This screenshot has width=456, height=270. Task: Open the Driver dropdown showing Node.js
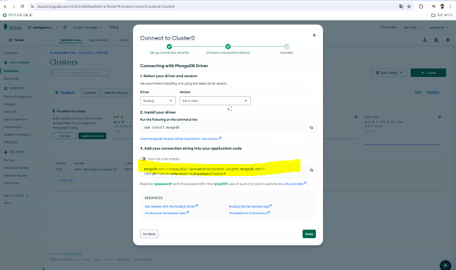click(158, 100)
